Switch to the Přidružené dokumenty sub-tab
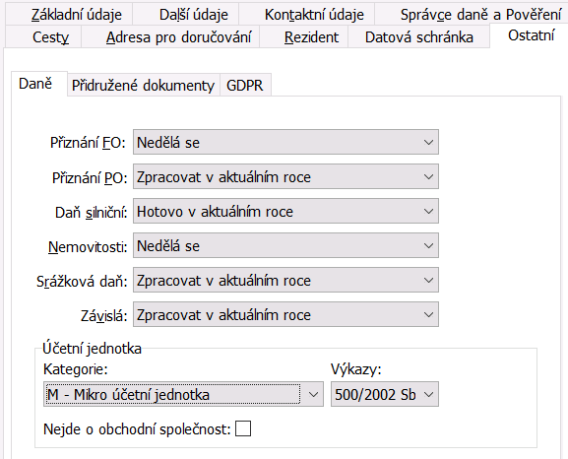568x459 pixels. point(144,86)
